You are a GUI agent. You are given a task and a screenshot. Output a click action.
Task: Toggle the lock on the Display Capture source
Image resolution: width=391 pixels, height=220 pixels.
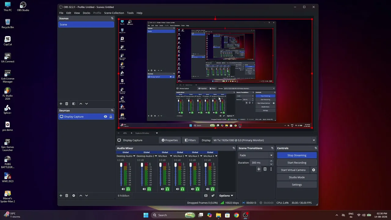click(111, 116)
